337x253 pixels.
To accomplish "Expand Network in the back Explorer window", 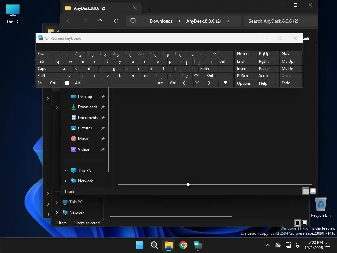I will click(x=57, y=212).
